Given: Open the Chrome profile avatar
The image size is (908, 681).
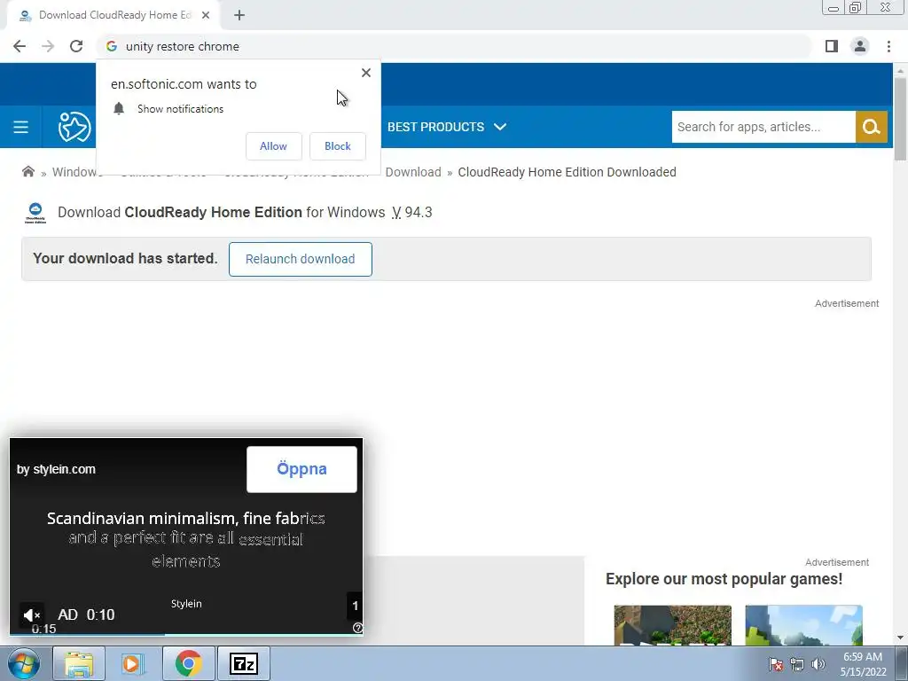Looking at the screenshot, I should (860, 46).
